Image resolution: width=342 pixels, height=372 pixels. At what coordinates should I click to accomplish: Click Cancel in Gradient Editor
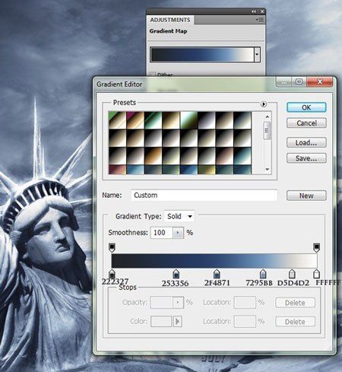point(306,123)
